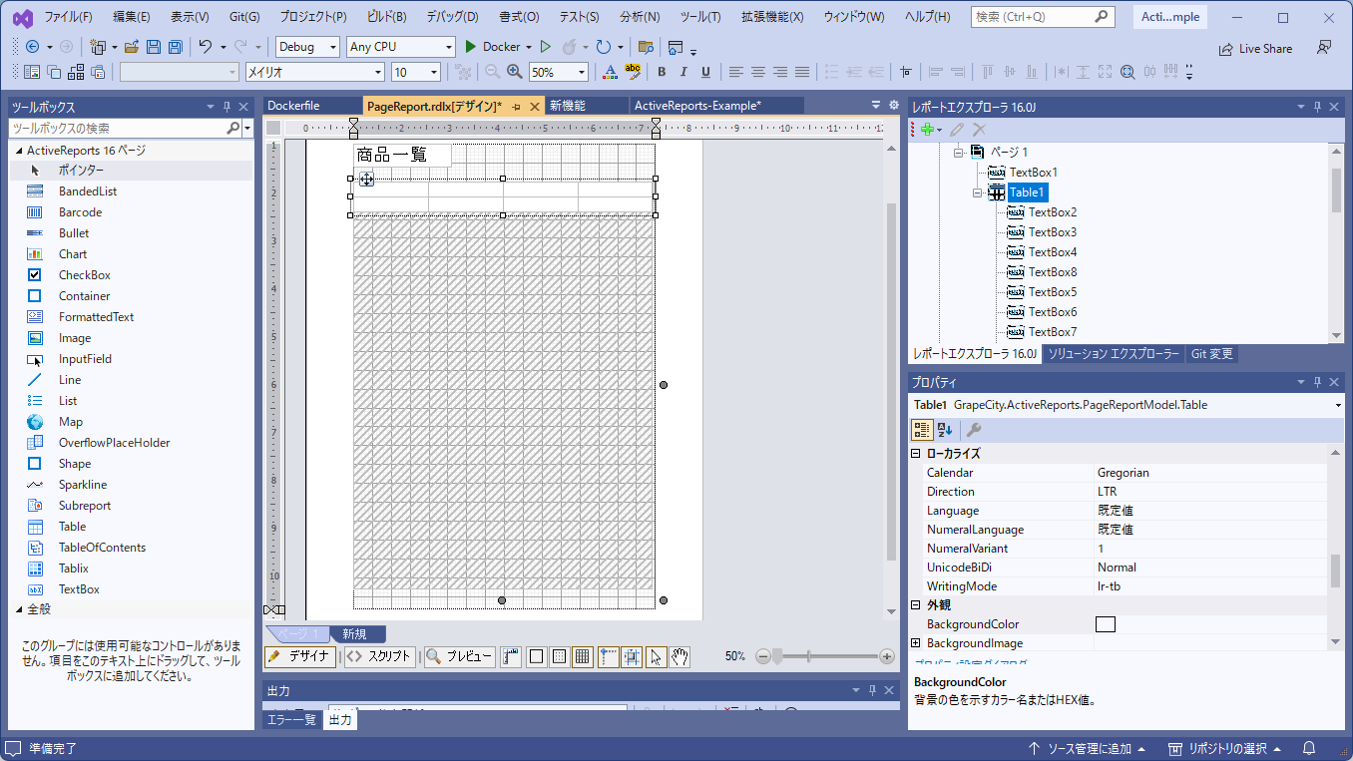
Task: Select the pan hand tool in designer
Action: coord(679,656)
